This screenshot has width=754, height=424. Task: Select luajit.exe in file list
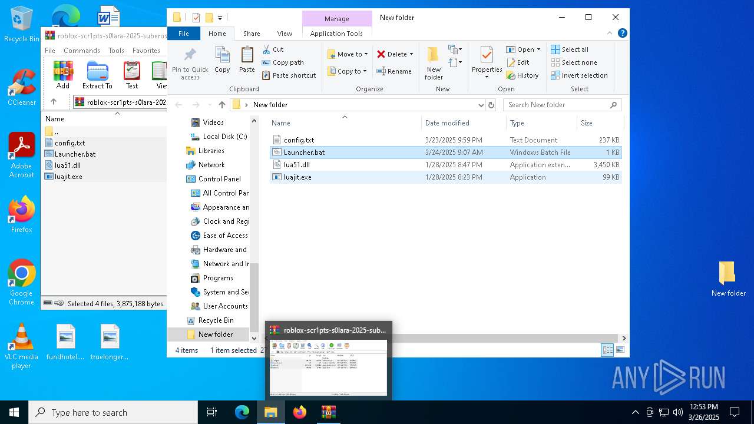(446, 177)
